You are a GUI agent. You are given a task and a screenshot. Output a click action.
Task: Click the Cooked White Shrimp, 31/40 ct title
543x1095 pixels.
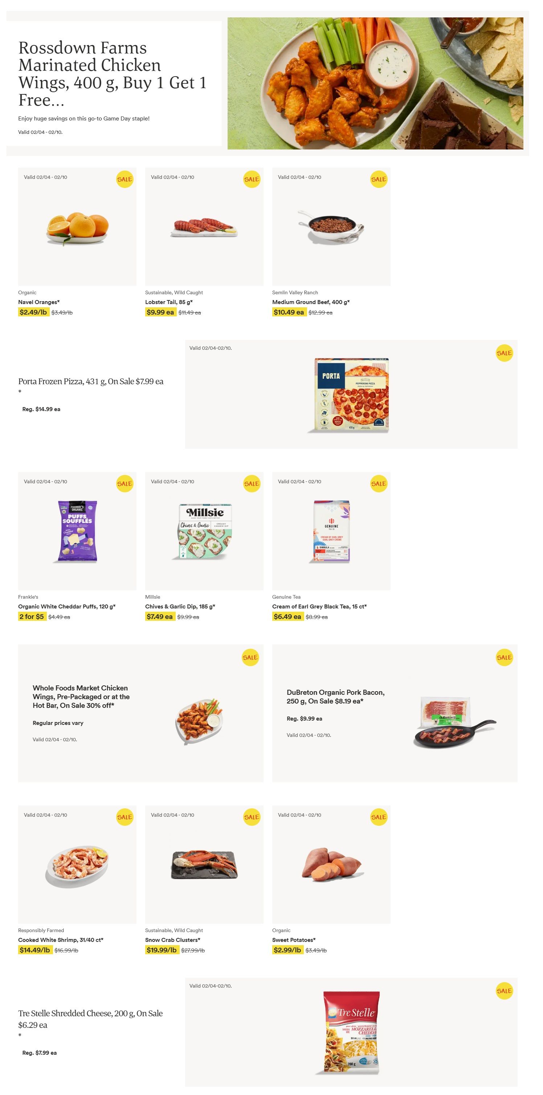point(61,940)
